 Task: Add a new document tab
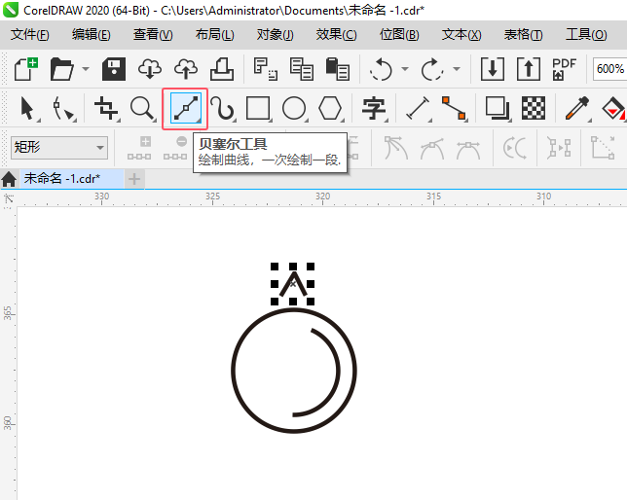134,179
